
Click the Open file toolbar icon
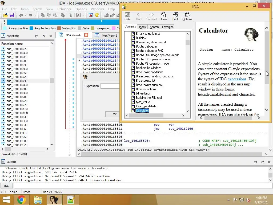click(5, 15)
